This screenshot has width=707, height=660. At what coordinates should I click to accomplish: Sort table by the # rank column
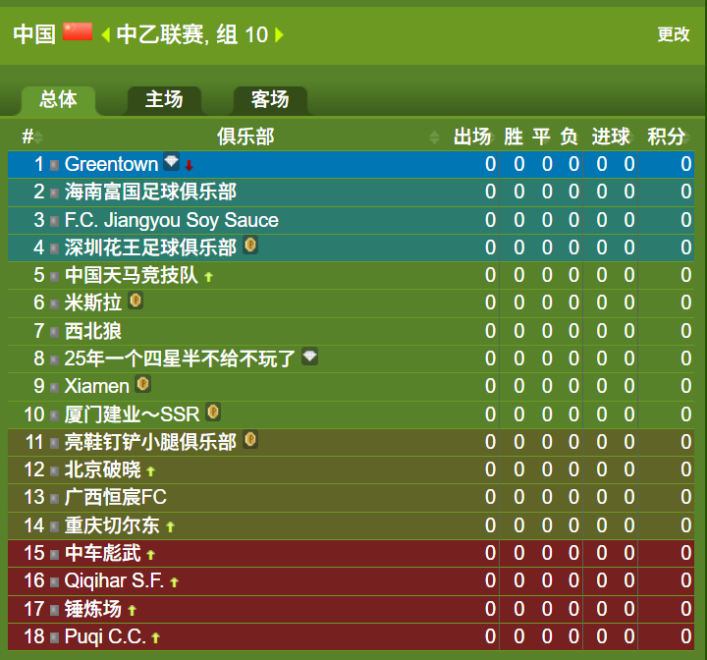click(x=32, y=137)
